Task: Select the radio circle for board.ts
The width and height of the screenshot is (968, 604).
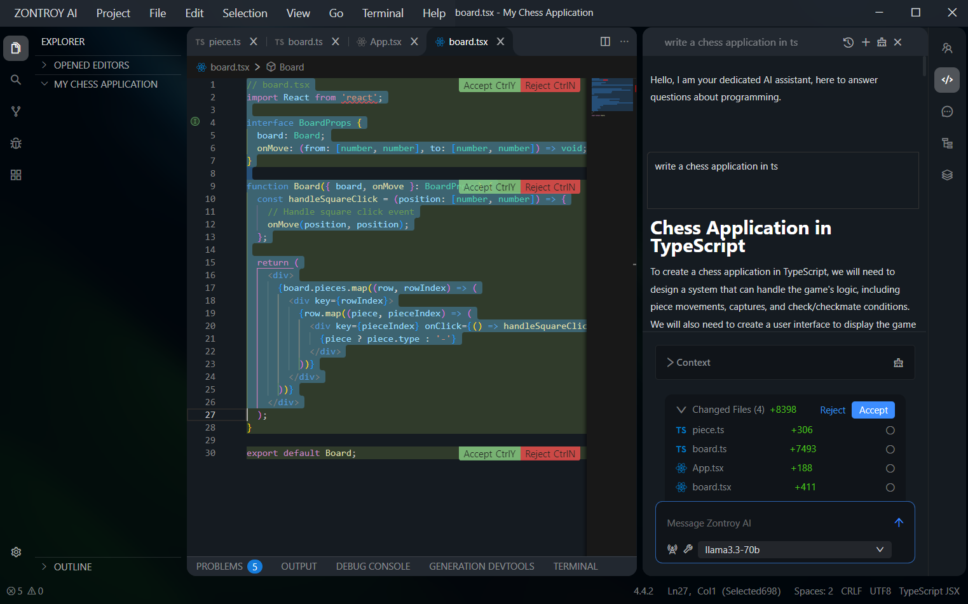Action: coord(890,450)
